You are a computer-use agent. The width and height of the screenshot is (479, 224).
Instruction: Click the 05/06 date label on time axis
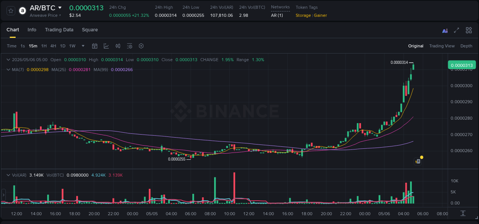(x=384, y=214)
